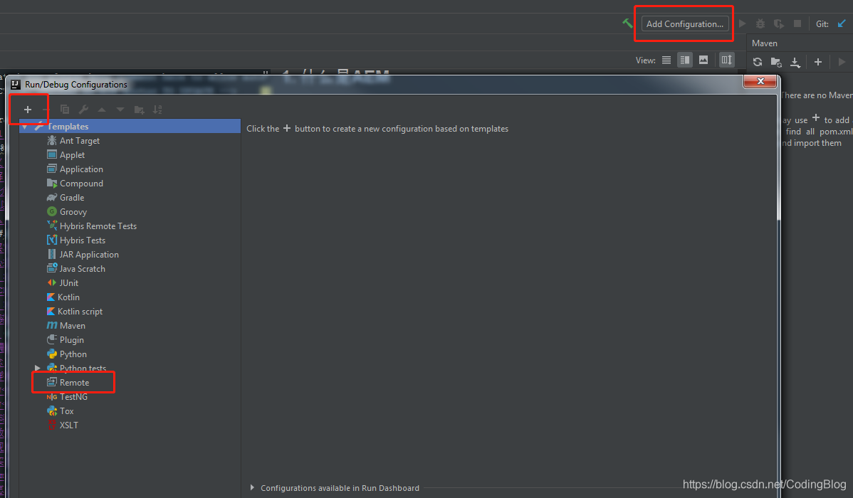Expand the Python tests node

click(38, 368)
